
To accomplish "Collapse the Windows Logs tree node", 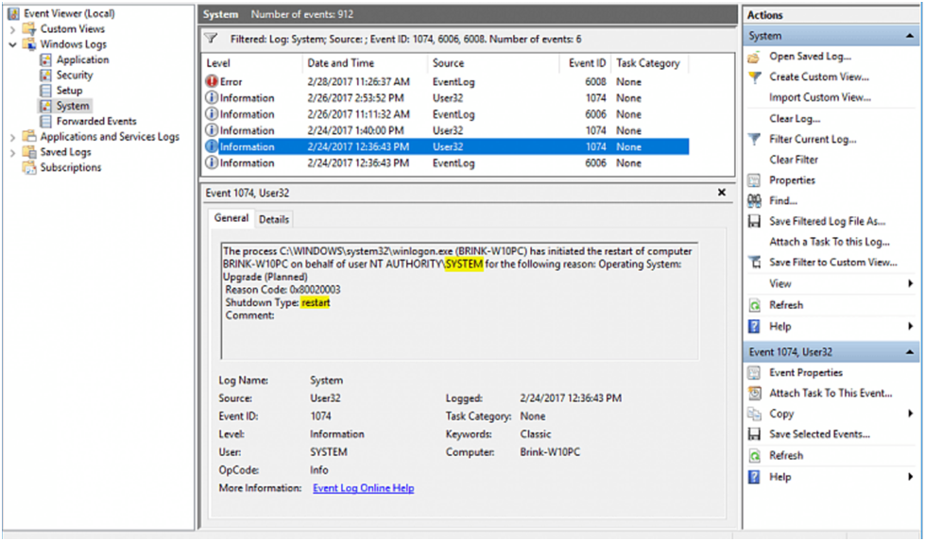I will coord(12,44).
